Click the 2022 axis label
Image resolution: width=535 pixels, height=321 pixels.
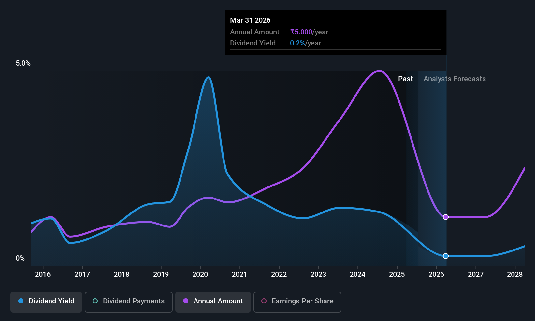click(279, 275)
